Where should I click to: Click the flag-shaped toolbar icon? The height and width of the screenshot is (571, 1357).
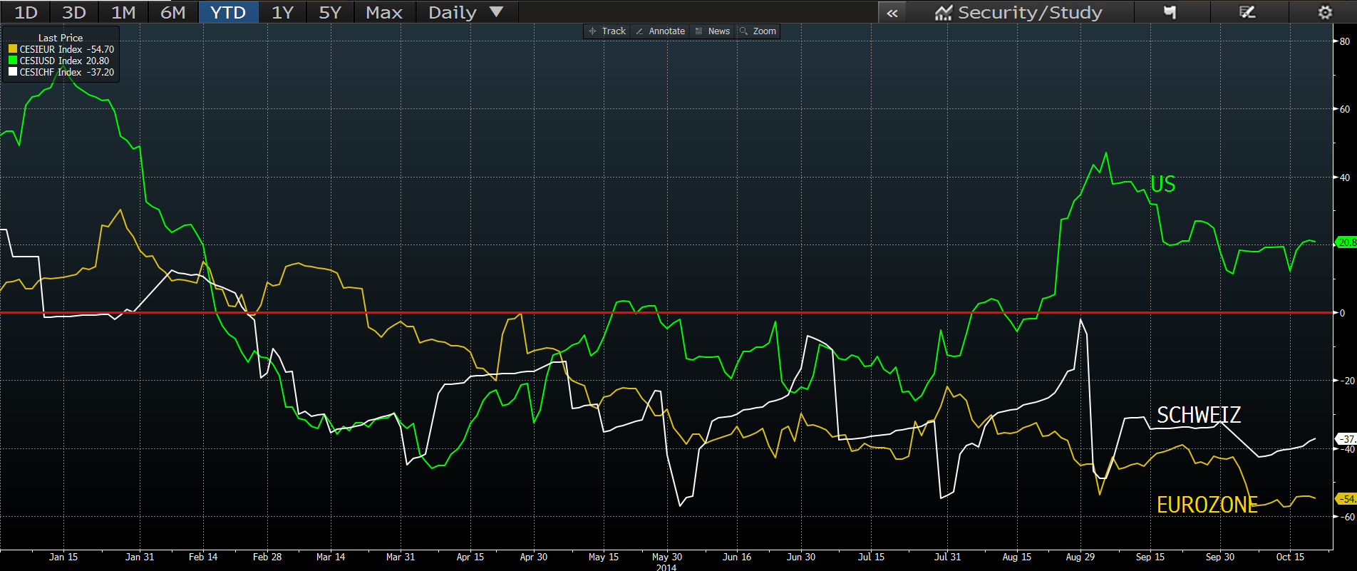tap(1170, 12)
